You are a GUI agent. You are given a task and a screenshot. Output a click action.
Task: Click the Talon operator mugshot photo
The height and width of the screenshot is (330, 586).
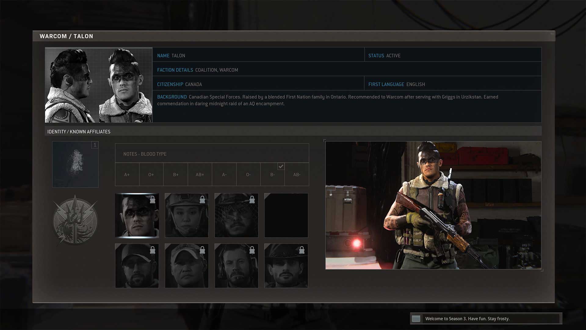(x=99, y=85)
